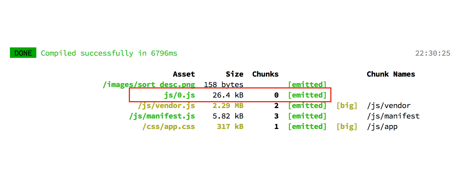This screenshot has height=183, width=463.
Task: Click [emitted] in the app.css row
Action: pyautogui.click(x=307, y=127)
